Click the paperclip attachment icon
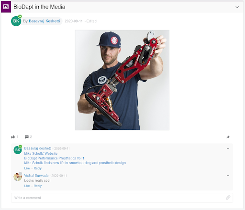 click(x=228, y=198)
